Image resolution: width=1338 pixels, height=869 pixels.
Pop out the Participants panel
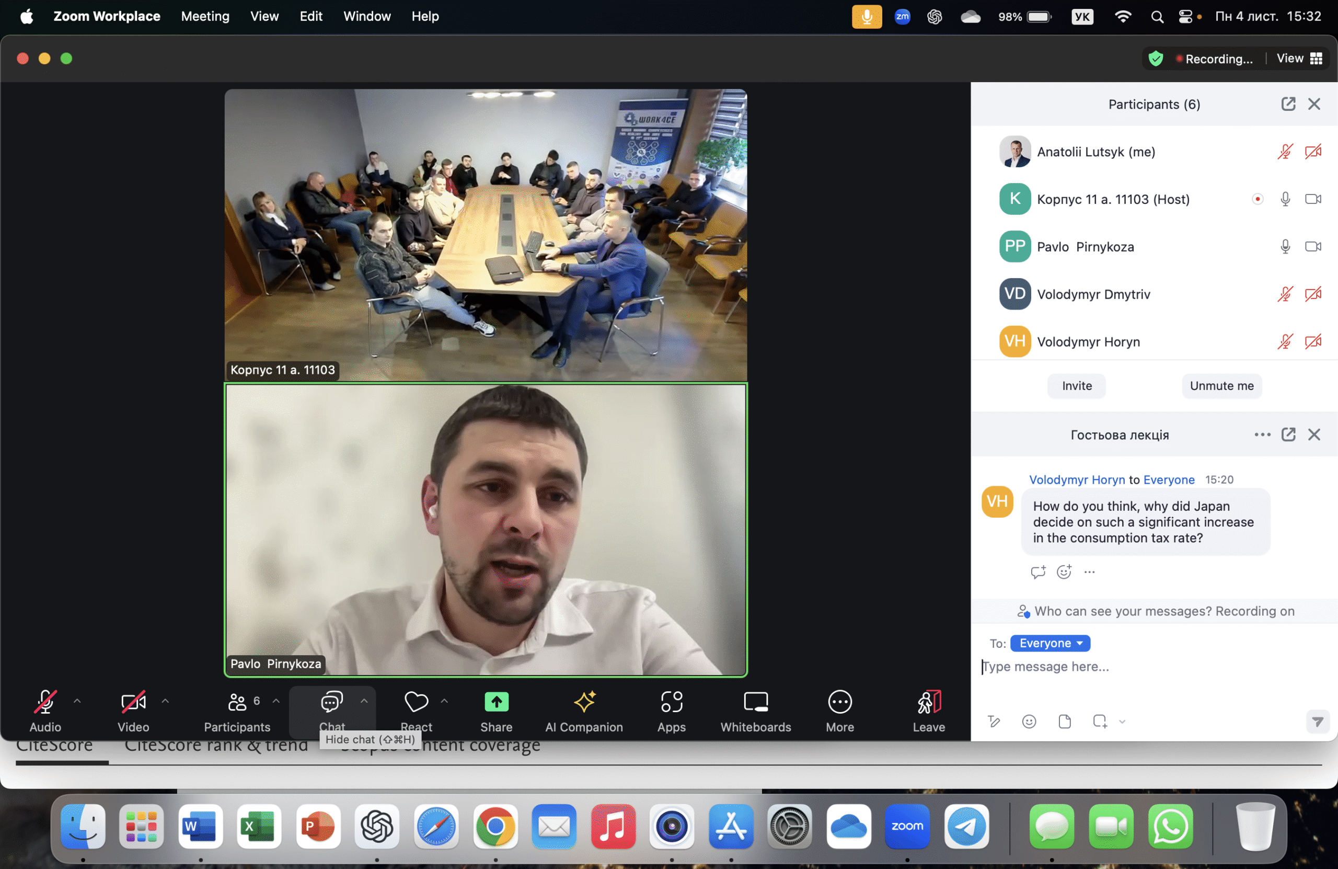coord(1288,104)
